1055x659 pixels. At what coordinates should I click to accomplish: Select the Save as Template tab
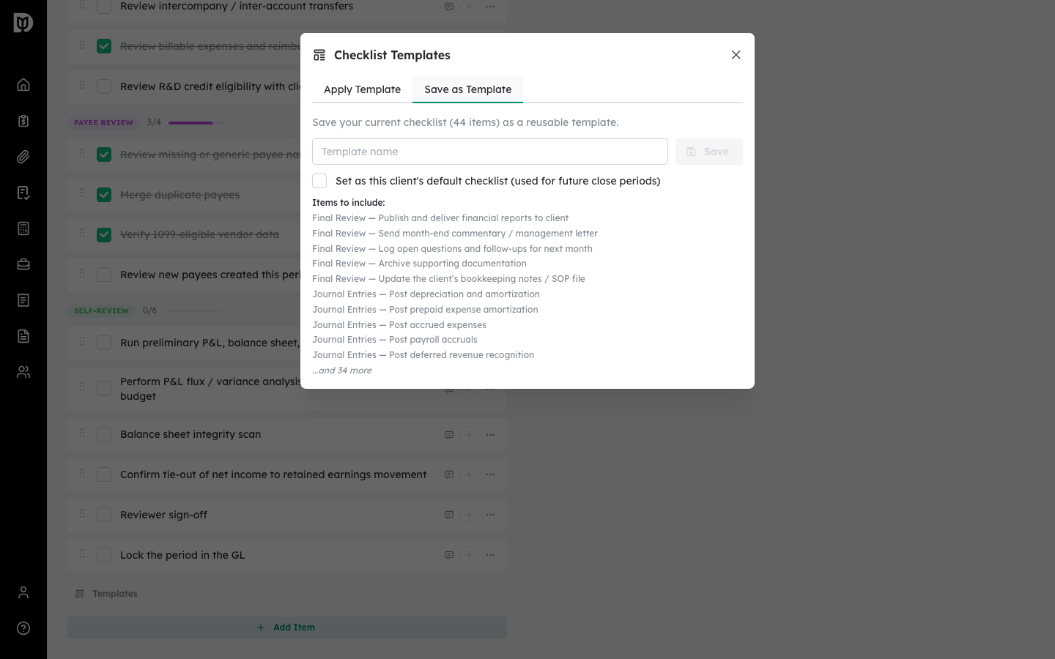(x=468, y=89)
